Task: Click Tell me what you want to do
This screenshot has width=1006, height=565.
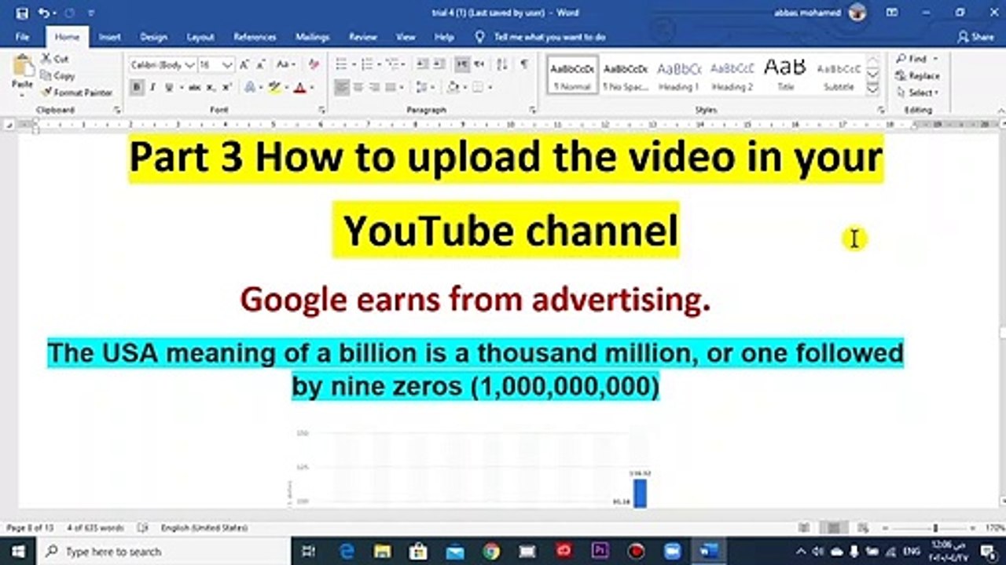Action: point(541,37)
